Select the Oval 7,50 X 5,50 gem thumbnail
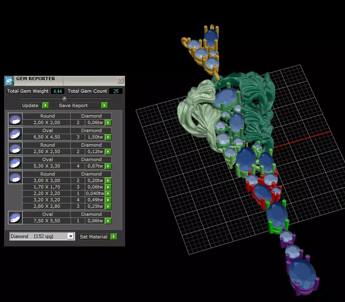The image size is (345, 302). (x=15, y=218)
